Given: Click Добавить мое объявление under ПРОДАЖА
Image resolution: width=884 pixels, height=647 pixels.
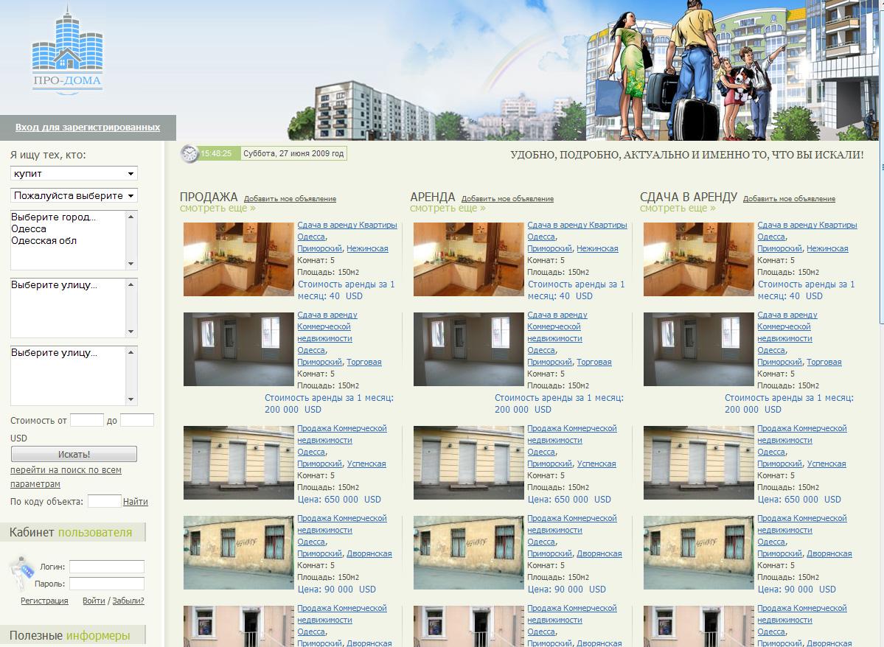Looking at the screenshot, I should click(x=290, y=199).
